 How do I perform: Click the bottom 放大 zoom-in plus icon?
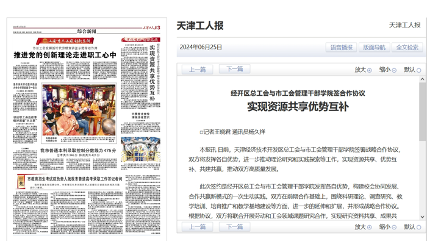[x=369, y=227]
